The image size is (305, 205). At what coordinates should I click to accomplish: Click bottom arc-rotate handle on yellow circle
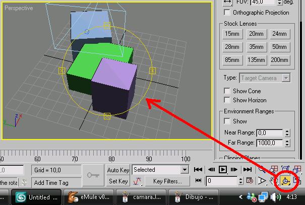(107, 116)
